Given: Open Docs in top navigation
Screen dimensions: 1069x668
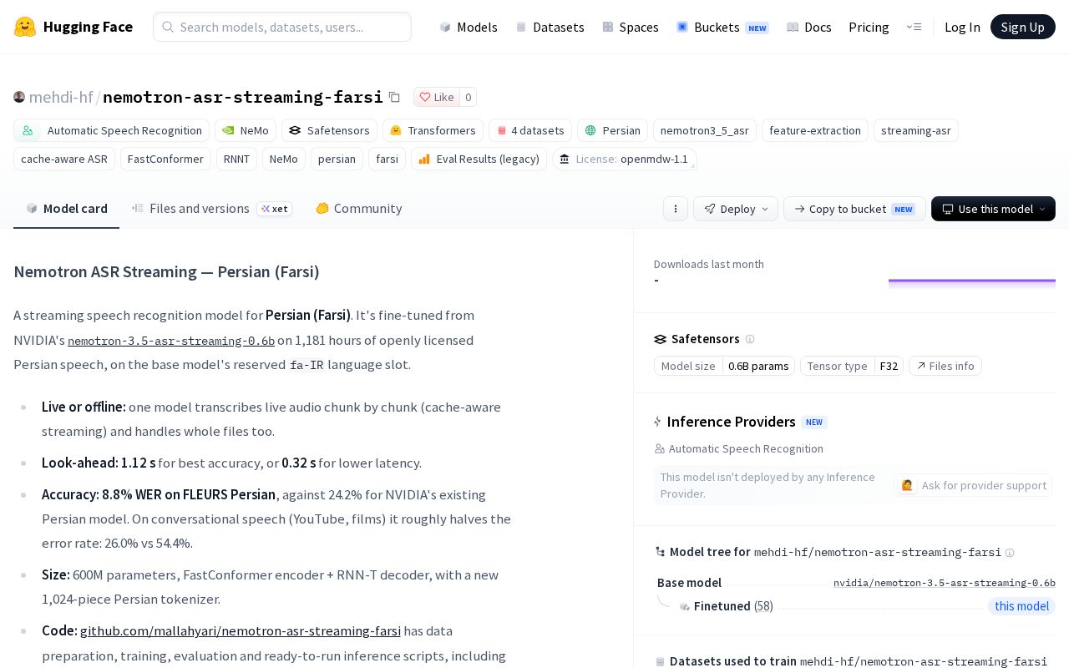Looking at the screenshot, I should point(809,27).
